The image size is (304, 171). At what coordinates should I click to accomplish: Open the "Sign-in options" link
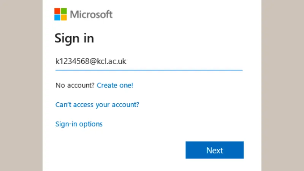[x=79, y=124]
